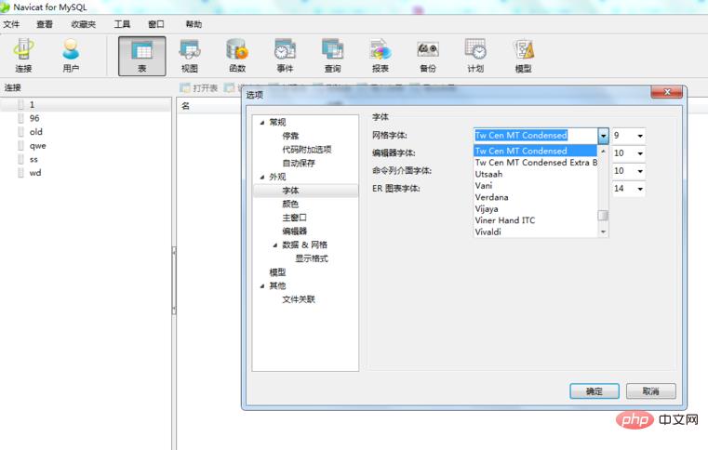This screenshot has width=708, height=450.
Task: Open the 收藏夹 (Favorites) menu
Action: tap(84, 24)
